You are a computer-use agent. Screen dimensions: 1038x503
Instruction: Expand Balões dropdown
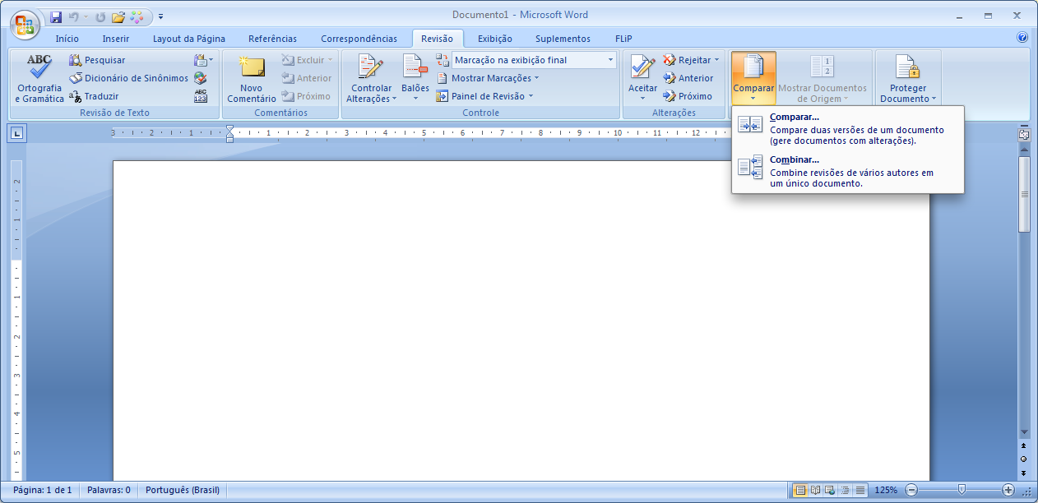pos(415,99)
